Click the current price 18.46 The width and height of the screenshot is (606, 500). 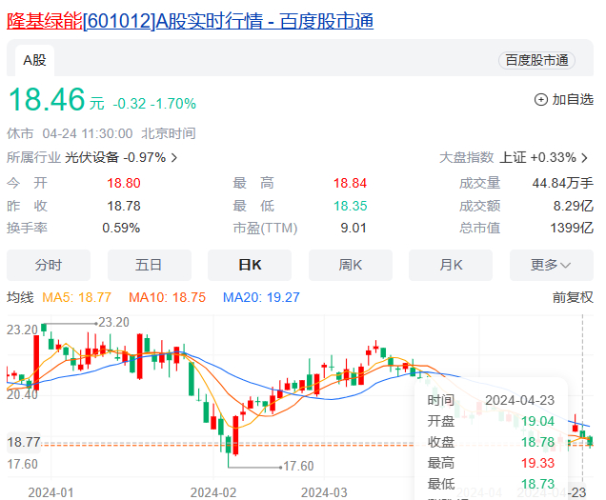tap(47, 99)
